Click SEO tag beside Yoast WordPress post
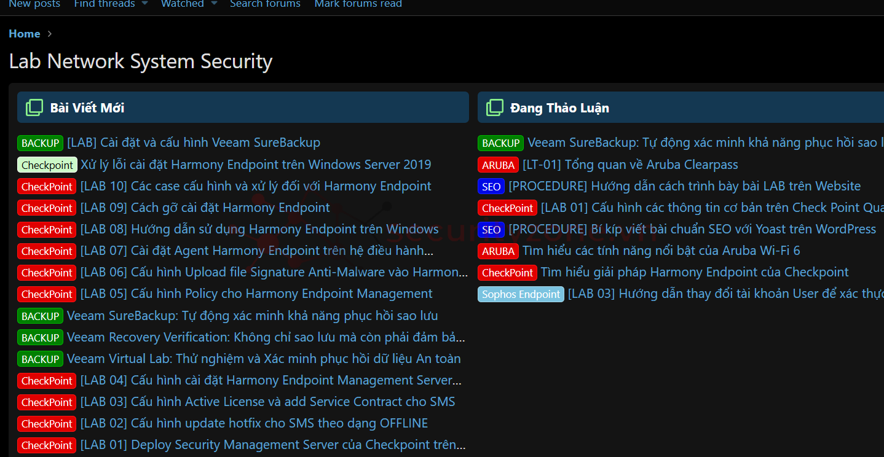 click(x=491, y=229)
